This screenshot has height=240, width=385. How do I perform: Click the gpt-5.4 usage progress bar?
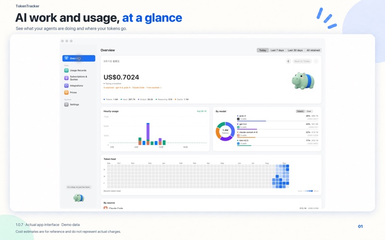278,129
